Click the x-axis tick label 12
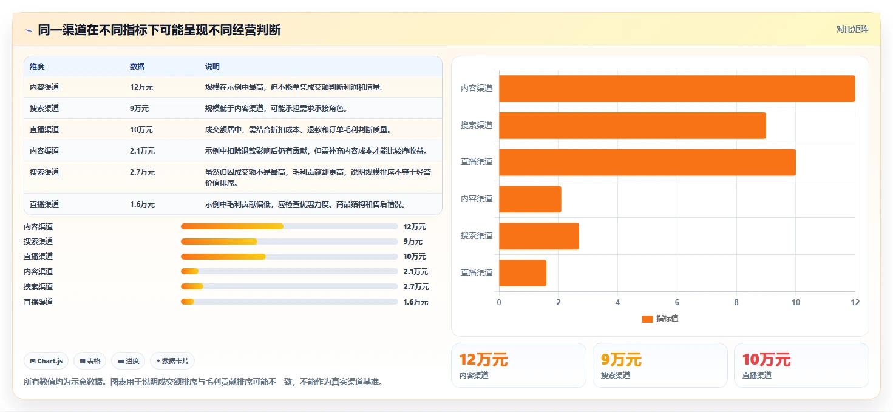 [x=855, y=302]
